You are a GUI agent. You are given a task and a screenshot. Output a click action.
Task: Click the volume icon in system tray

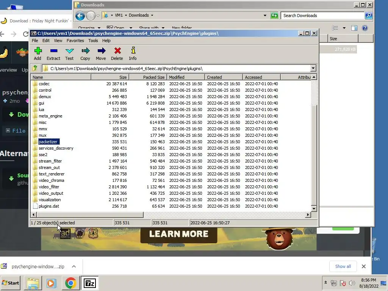352,283
